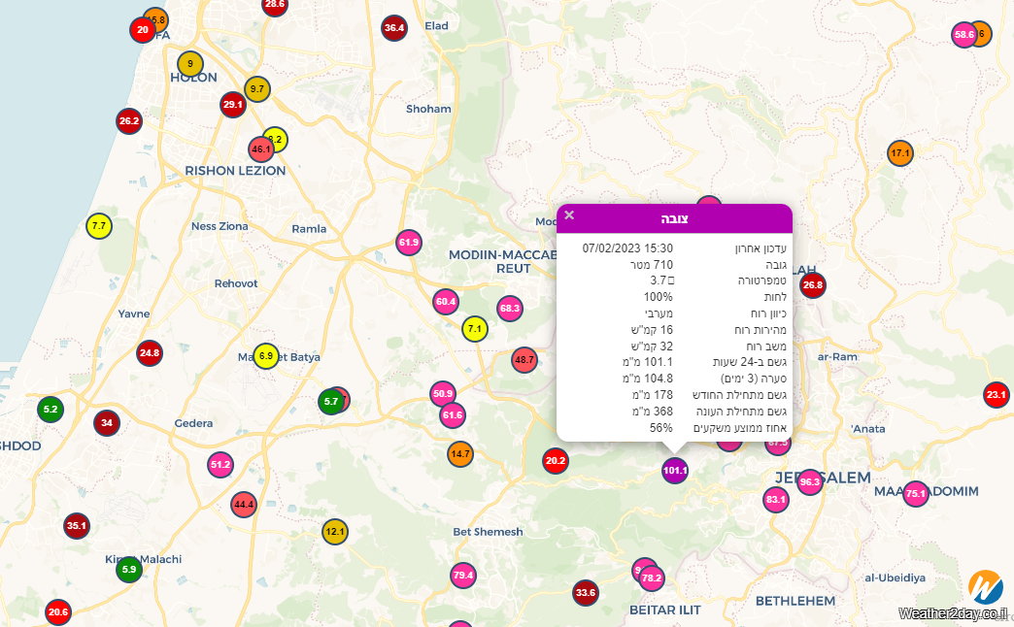This screenshot has width=1014, height=627.
Task: Close the צובה station popup
Action: click(x=570, y=215)
